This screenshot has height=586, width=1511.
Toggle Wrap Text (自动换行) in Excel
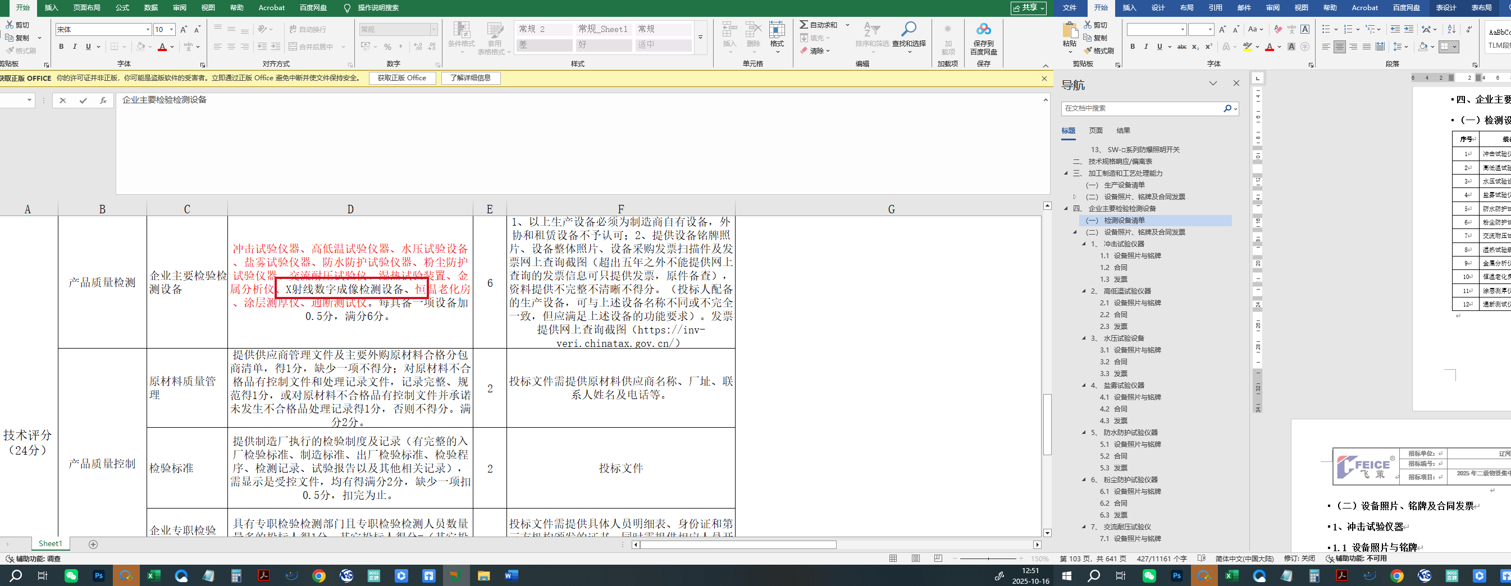tap(307, 29)
